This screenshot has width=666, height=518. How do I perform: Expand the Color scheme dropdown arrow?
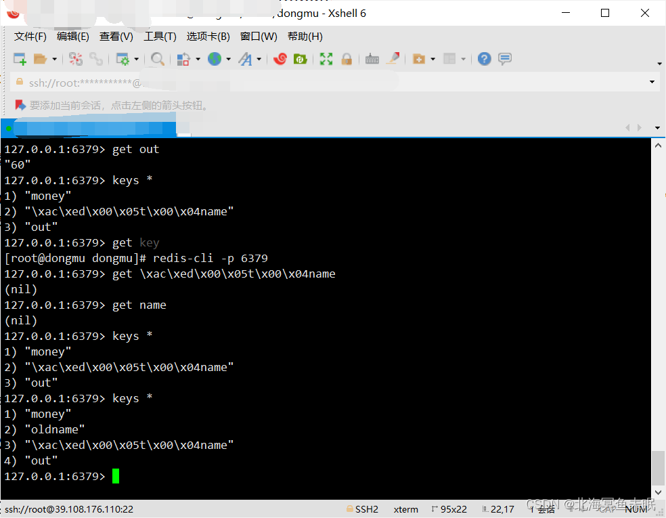[198, 59]
